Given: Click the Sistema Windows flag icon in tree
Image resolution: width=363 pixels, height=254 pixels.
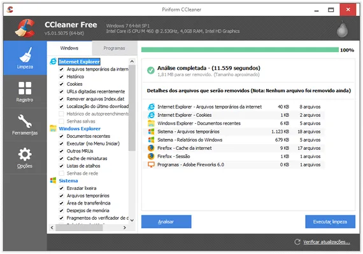Looking at the screenshot, I should 53,180.
